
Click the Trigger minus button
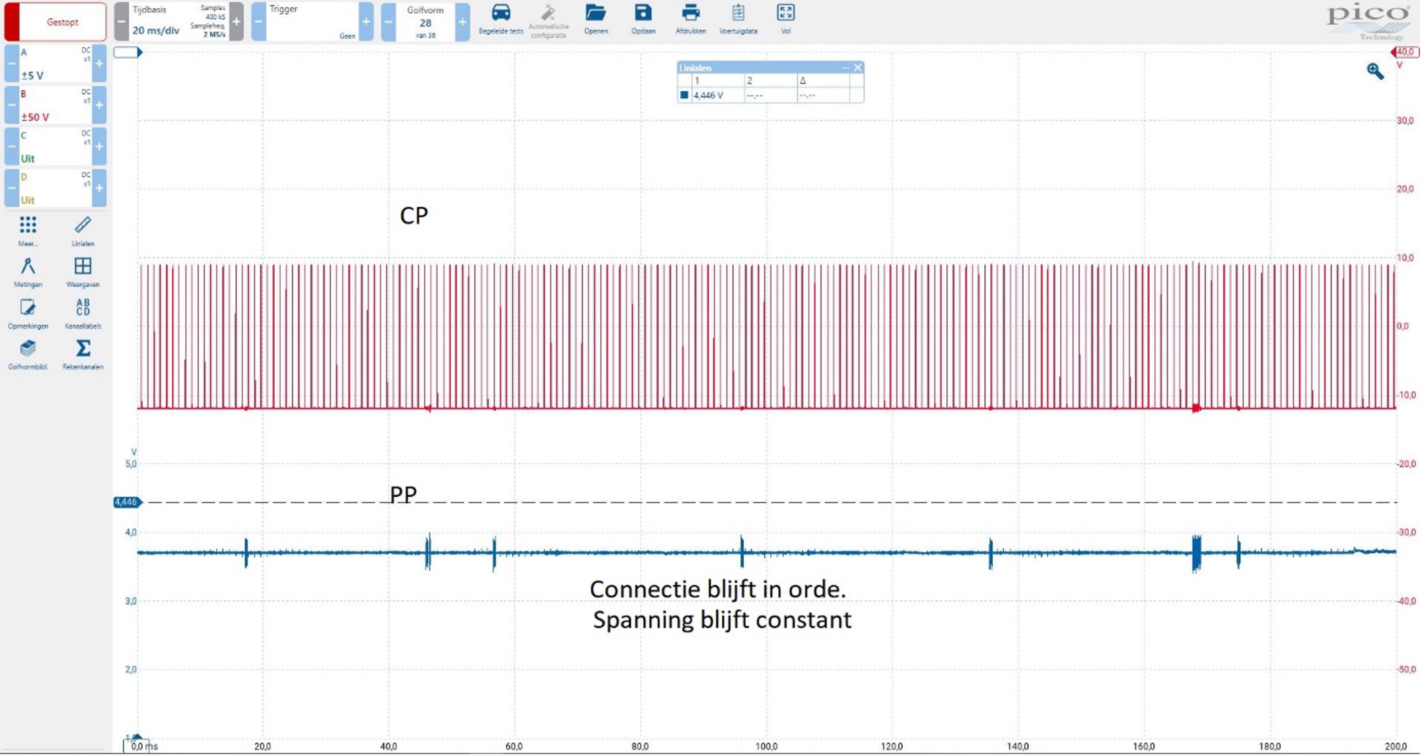[259, 22]
